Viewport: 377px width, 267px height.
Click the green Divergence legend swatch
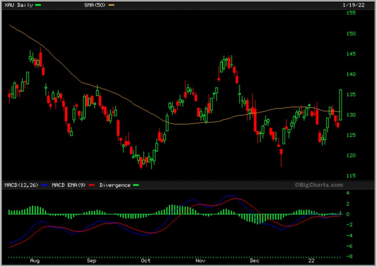[136, 185]
